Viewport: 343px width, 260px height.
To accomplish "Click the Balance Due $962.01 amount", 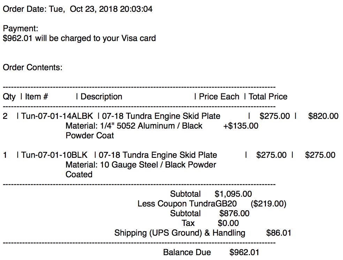I will [244, 253].
